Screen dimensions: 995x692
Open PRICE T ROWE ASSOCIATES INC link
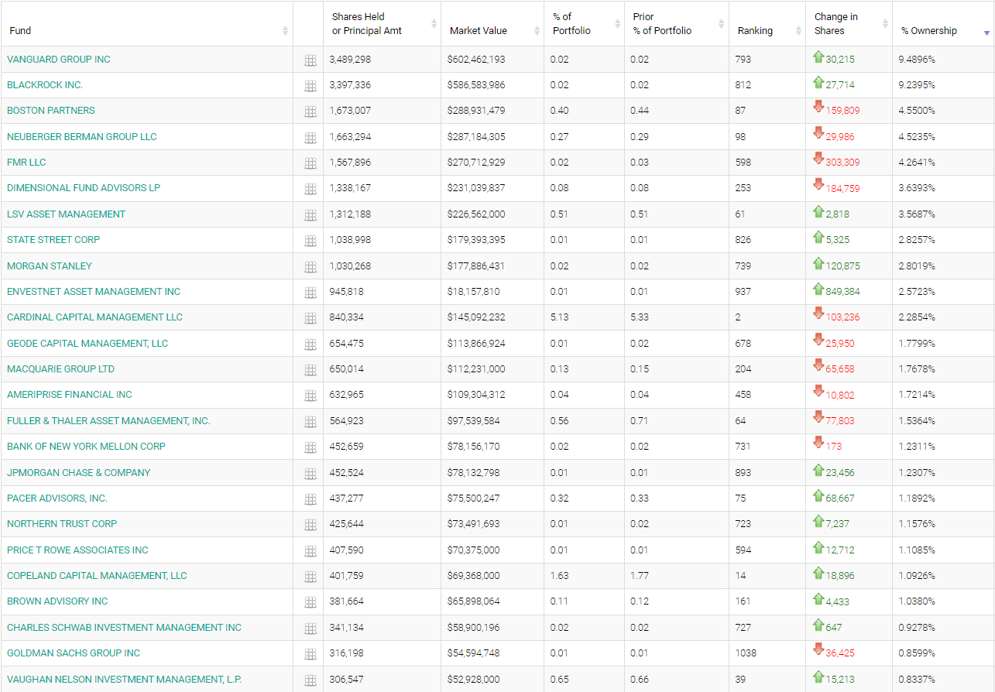click(x=77, y=550)
